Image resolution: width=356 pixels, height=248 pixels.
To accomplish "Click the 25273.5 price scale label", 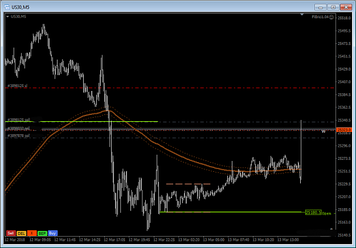I will tap(344, 158).
